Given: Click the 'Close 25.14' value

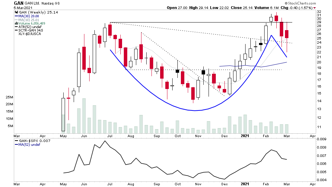Looking at the screenshot, I should 242,8.
